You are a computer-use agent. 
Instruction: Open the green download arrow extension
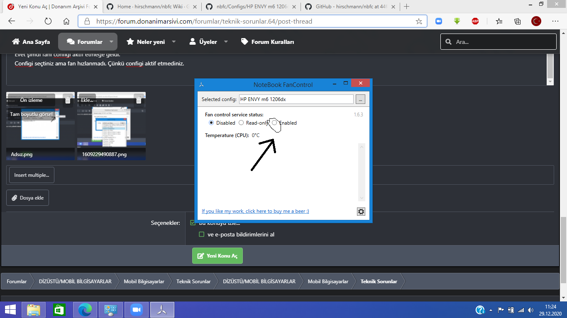[x=457, y=21]
